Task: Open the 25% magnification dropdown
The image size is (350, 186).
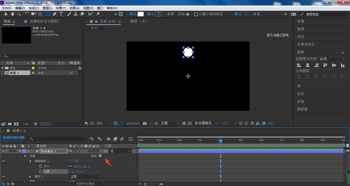Action: (x=104, y=123)
